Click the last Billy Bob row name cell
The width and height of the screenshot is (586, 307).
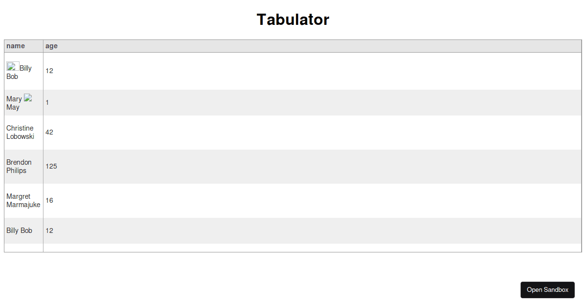click(23, 230)
